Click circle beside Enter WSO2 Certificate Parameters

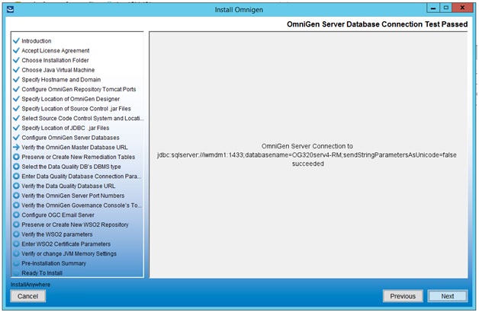[x=17, y=244]
